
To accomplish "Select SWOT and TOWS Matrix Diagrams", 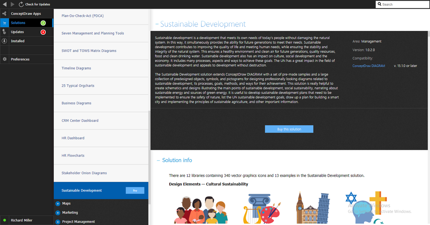I will coord(101,51).
